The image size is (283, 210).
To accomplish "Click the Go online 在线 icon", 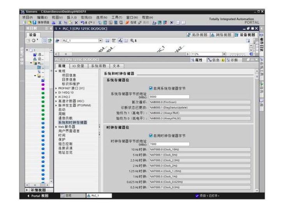I will [131, 23].
